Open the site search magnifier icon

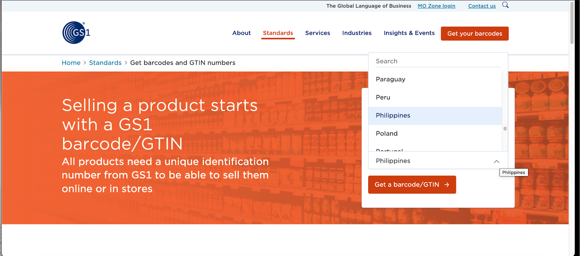(505, 5)
